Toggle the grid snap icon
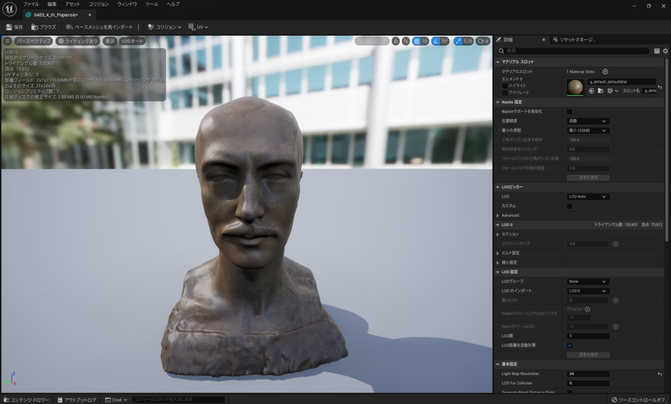 (417, 41)
